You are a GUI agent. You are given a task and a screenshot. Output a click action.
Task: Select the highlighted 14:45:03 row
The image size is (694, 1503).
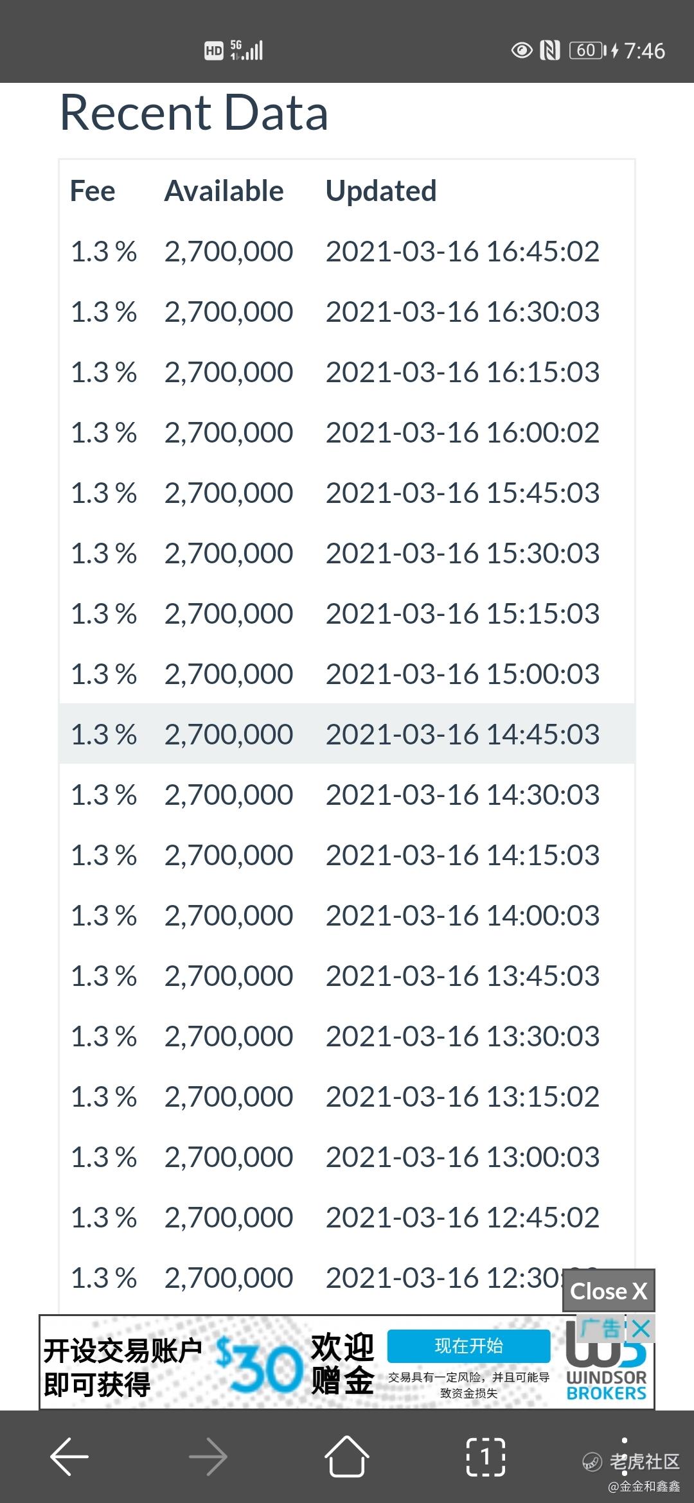tap(347, 734)
